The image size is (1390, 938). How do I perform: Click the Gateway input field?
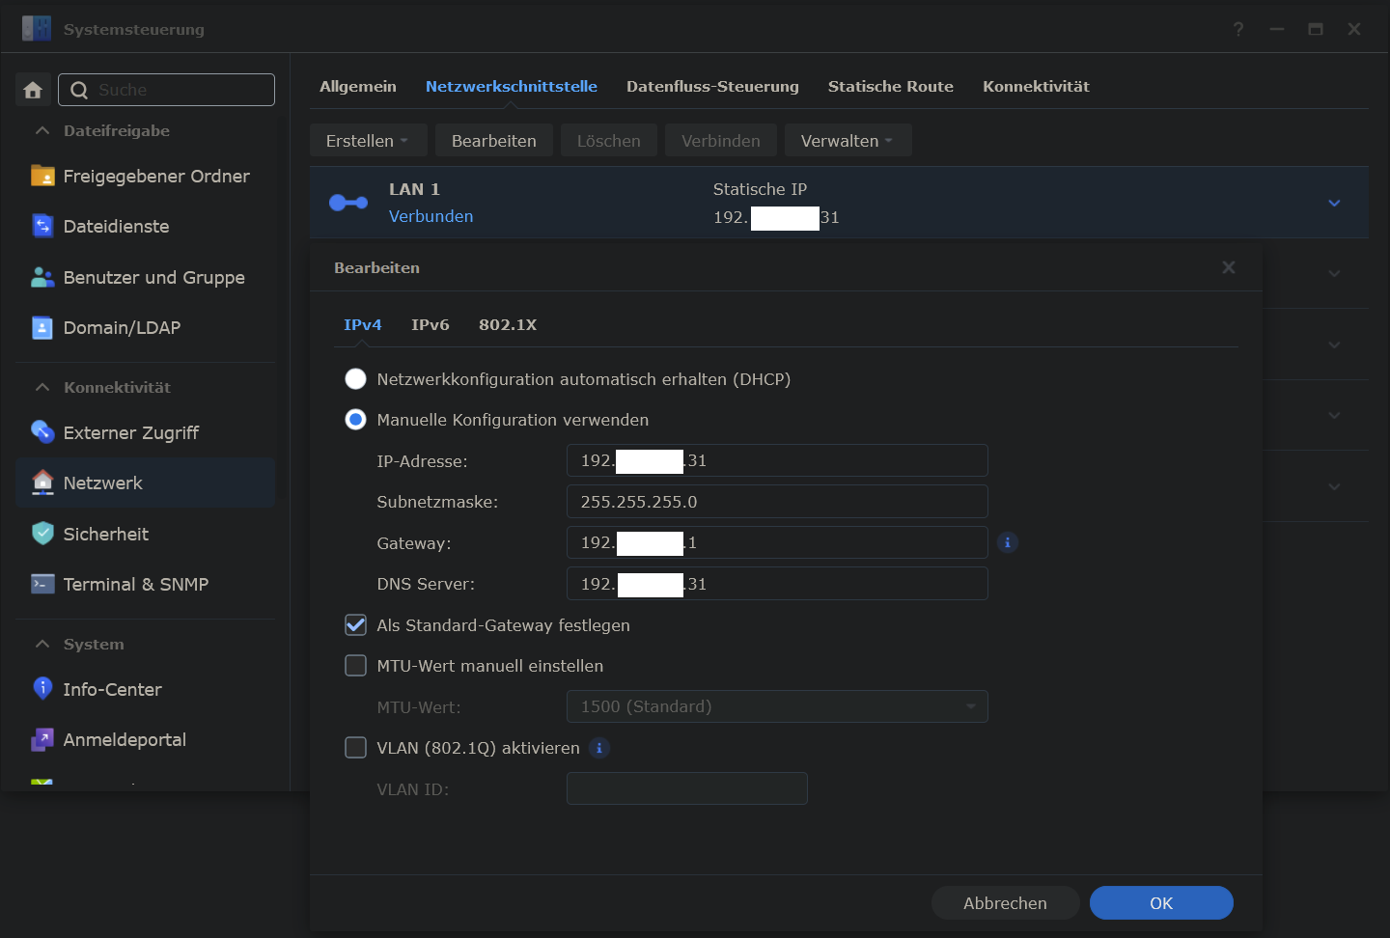(777, 542)
